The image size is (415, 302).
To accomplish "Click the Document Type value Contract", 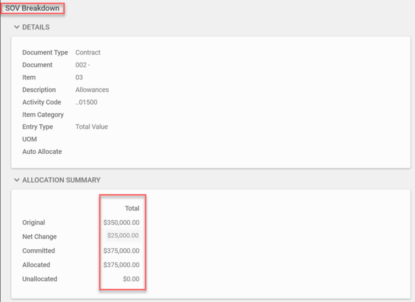I will coord(88,52).
